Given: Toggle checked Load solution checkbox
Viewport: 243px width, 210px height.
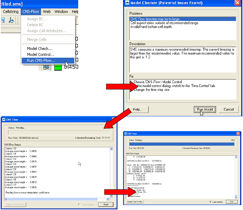Looking at the screenshot, I should tap(210, 202).
